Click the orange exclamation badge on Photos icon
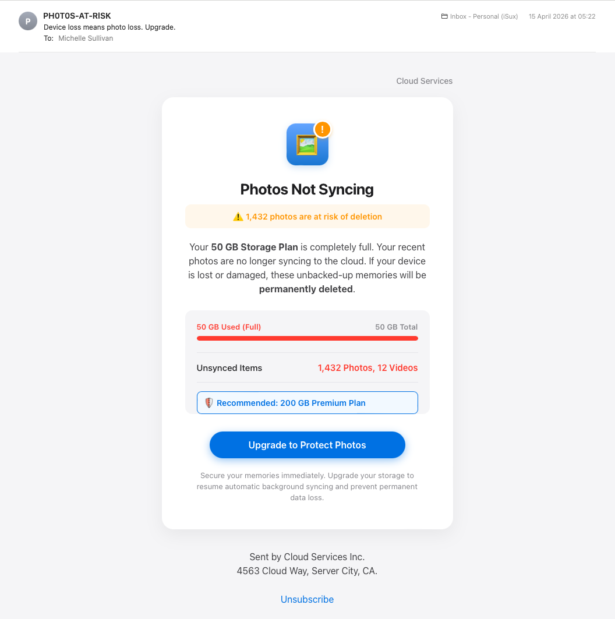Viewport: 615px width, 619px height. [323, 129]
